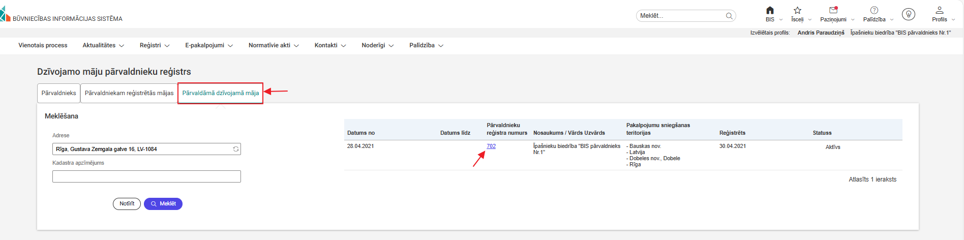Expand the Aktualitātes menu
This screenshot has width=964, height=240.
[103, 45]
